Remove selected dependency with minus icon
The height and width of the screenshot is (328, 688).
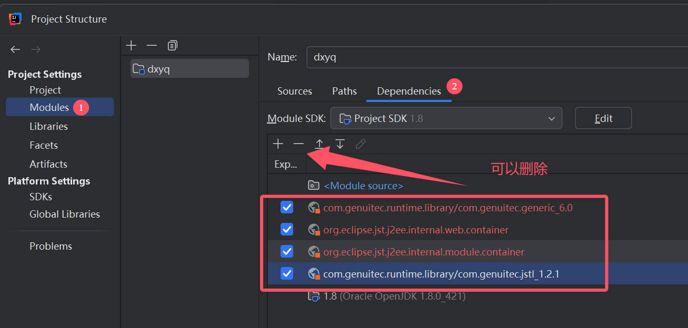298,144
